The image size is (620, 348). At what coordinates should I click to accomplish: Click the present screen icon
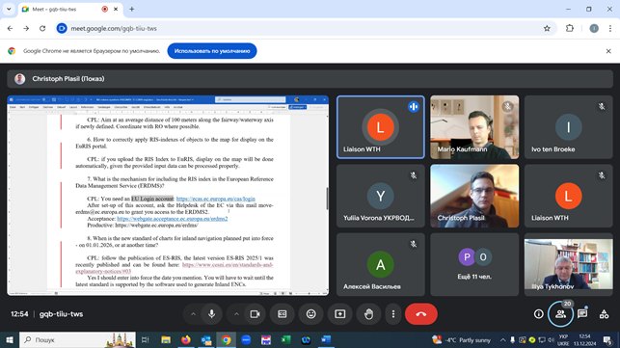(x=340, y=314)
